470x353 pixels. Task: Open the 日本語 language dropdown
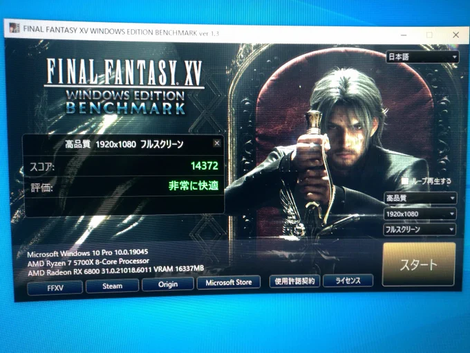(x=422, y=57)
